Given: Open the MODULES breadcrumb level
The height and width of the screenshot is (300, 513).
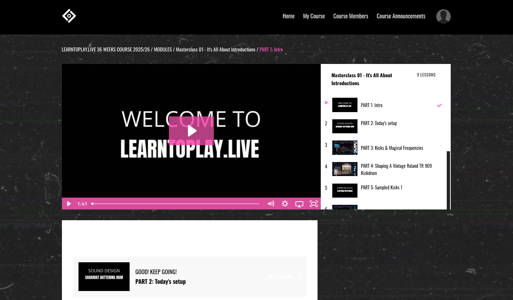Looking at the screenshot, I should pos(163,49).
